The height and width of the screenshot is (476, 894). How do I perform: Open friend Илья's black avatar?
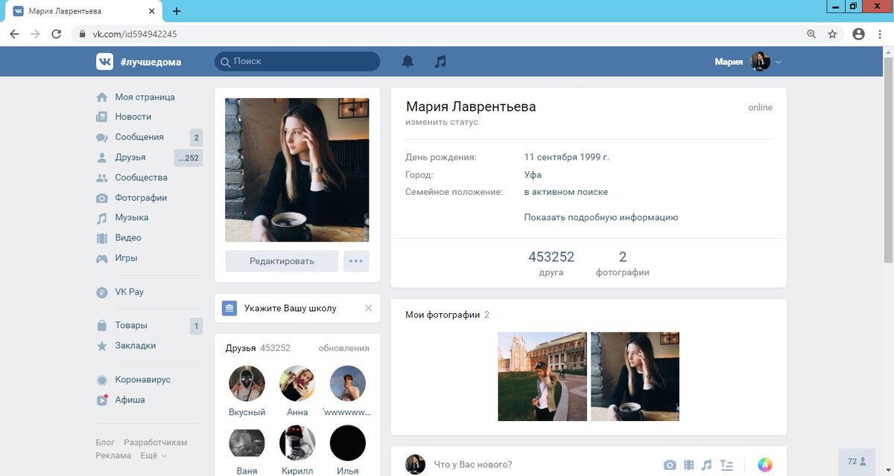pyautogui.click(x=348, y=443)
